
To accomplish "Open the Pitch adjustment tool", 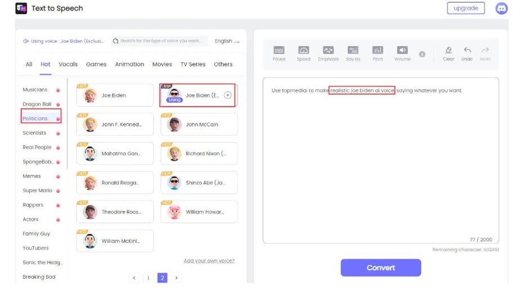I will point(378,50).
